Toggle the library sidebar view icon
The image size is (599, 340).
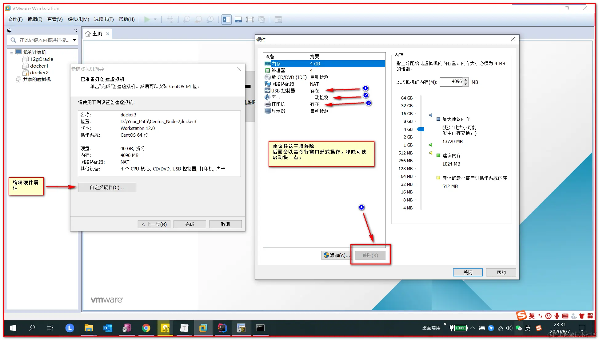point(226,20)
